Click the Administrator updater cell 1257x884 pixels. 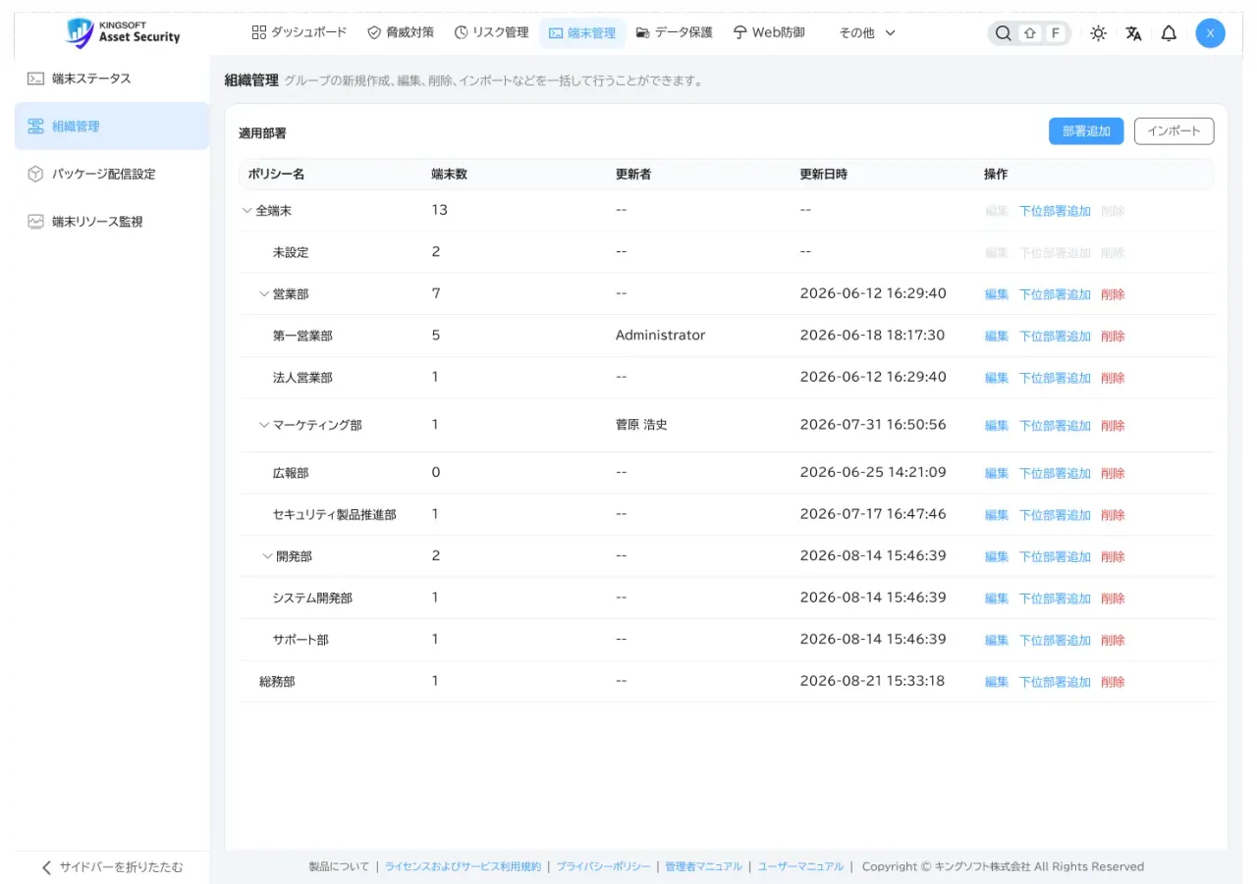[x=660, y=336]
